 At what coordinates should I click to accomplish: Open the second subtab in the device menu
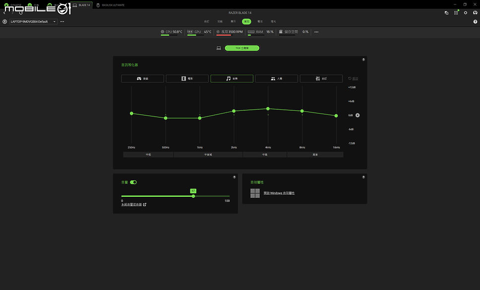[x=220, y=21]
